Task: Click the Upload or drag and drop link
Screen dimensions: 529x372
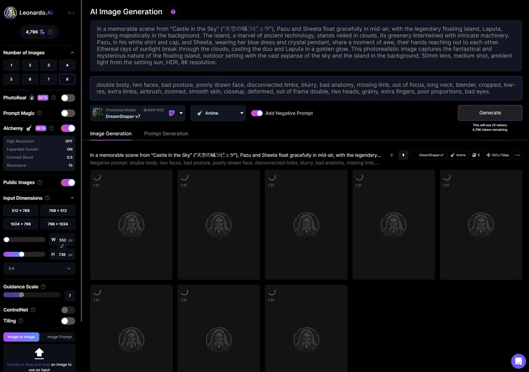Action: click(x=29, y=365)
